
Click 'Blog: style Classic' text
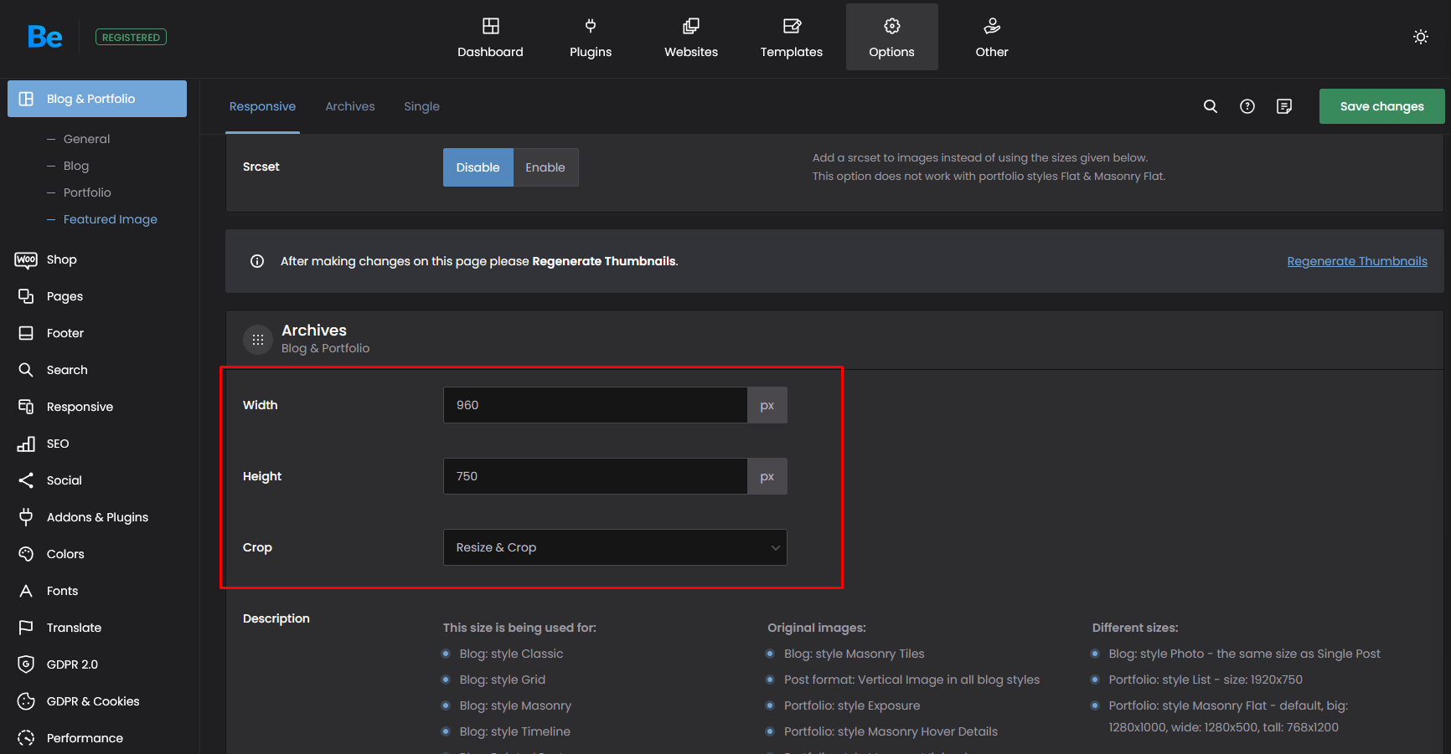pos(511,654)
